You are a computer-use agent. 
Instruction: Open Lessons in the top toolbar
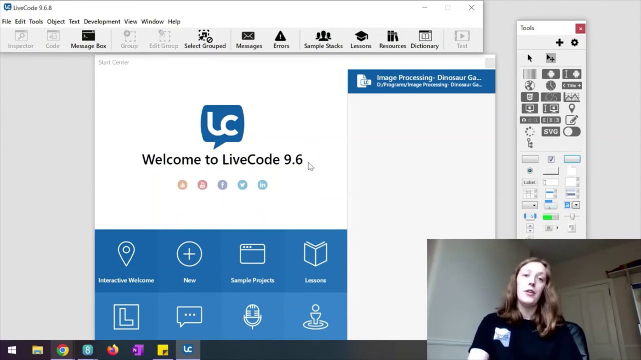(361, 39)
